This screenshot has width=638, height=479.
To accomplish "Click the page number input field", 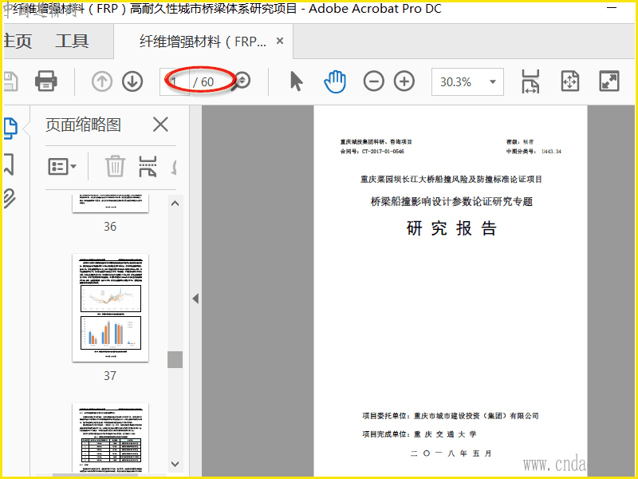I will [174, 82].
